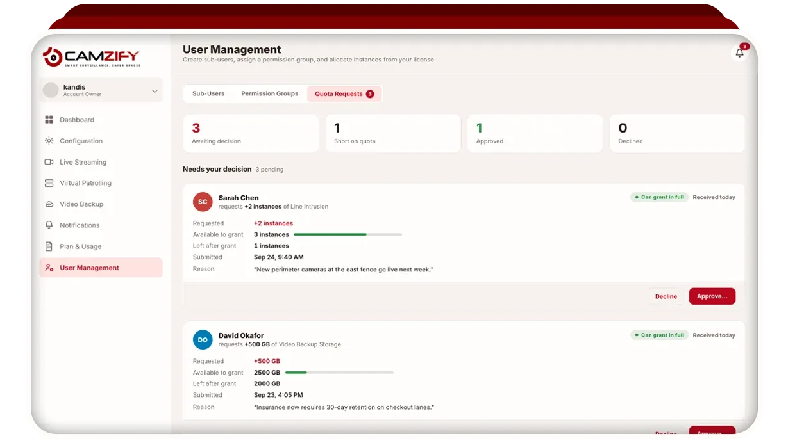Click the red badge on Quota Requests tab
Viewport: 788px width, 443px height.
(370, 93)
